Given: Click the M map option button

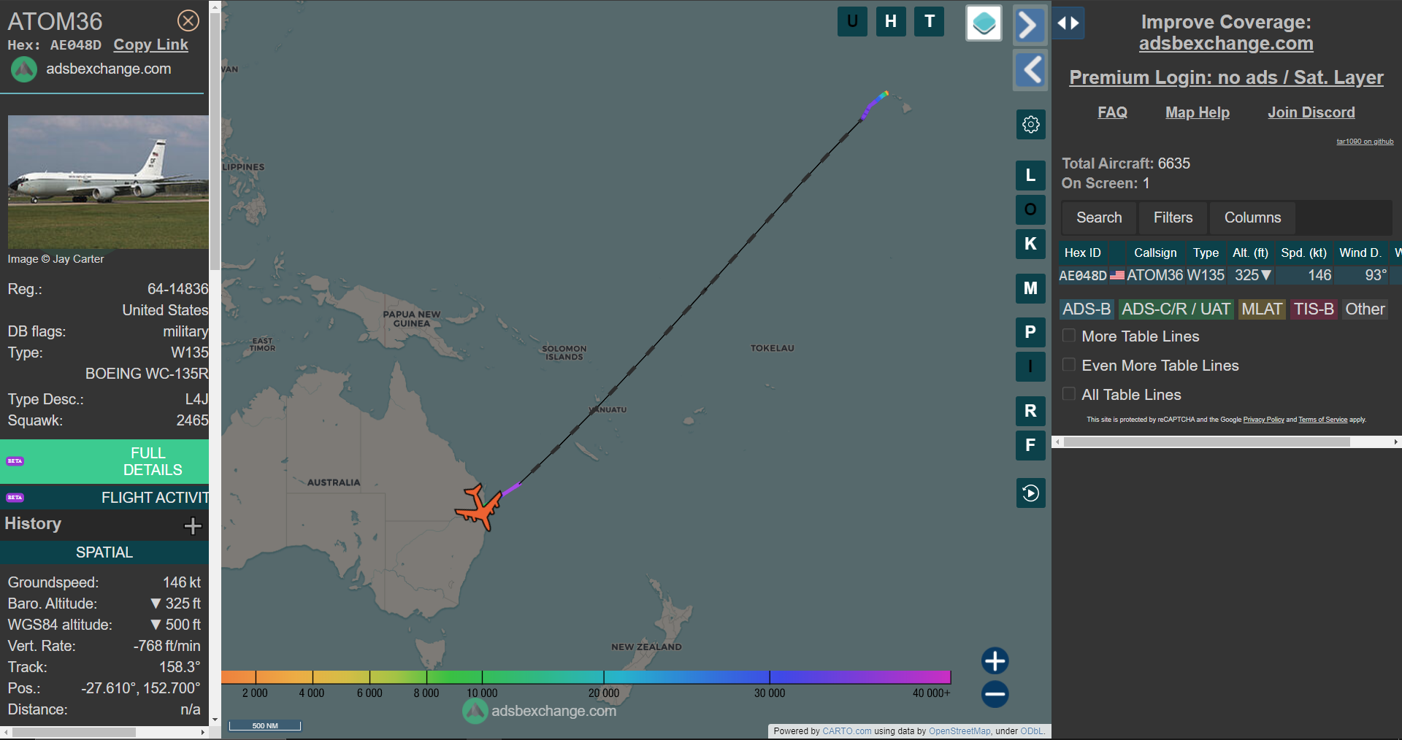Looking at the screenshot, I should pos(1030,288).
